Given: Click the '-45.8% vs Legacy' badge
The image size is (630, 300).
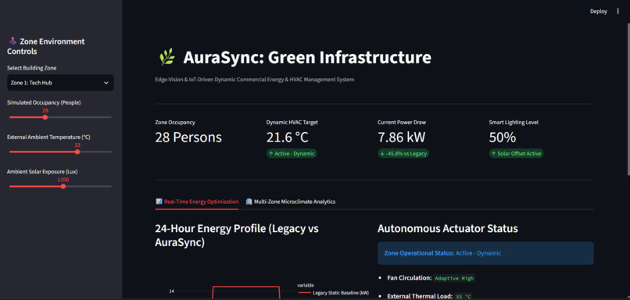Looking at the screenshot, I should point(403,153).
